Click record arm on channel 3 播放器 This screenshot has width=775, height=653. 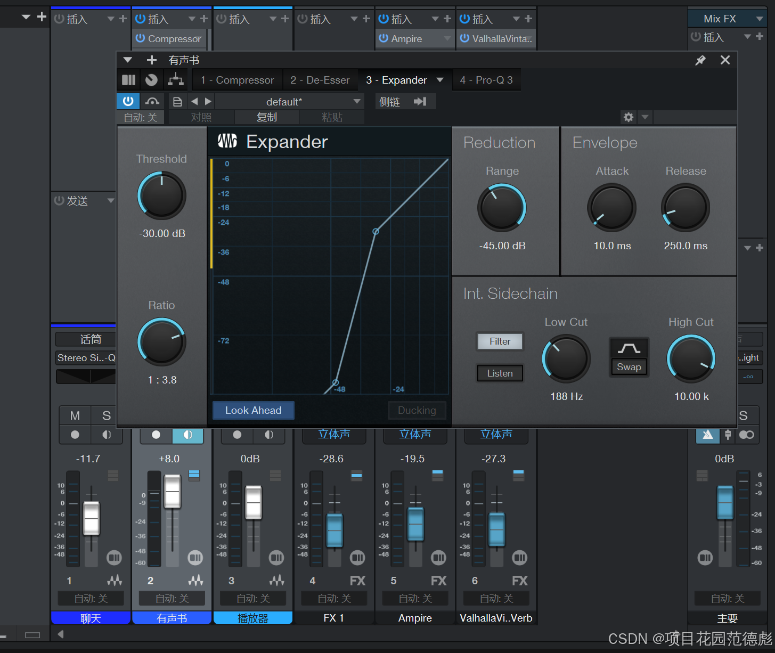(x=237, y=435)
